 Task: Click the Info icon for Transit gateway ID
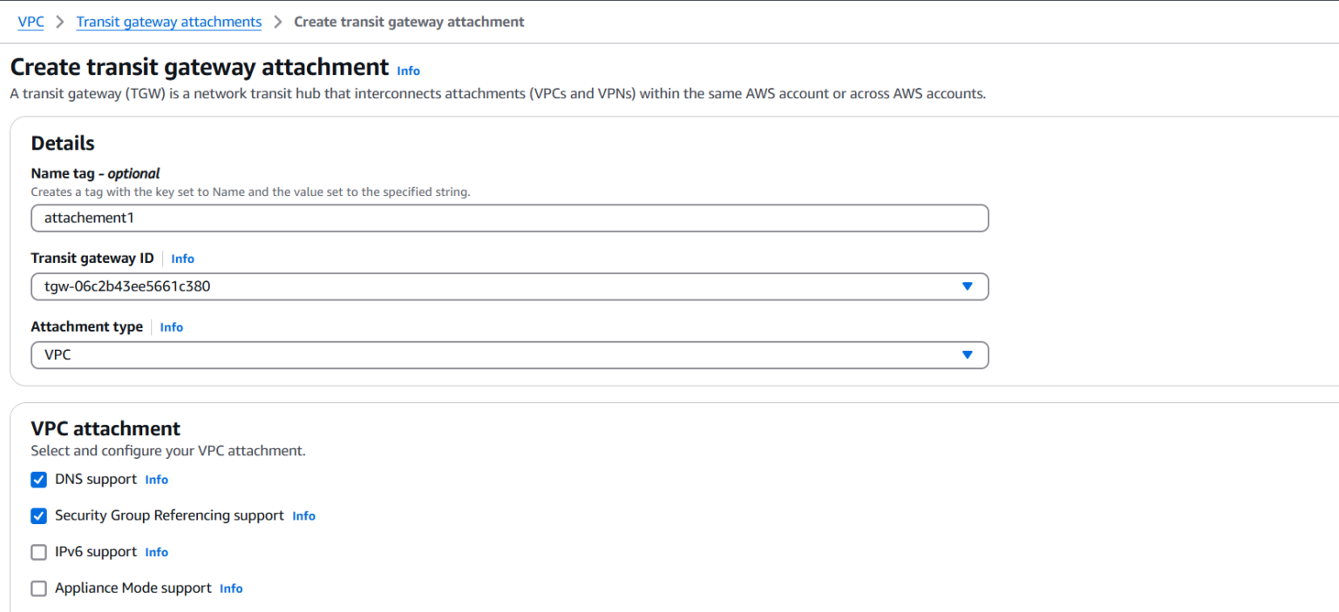182,259
